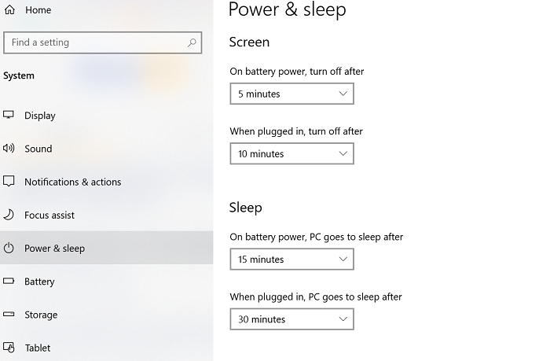The height and width of the screenshot is (361, 550).
Task: Click the magnifier icon in the search box
Action: 192,42
